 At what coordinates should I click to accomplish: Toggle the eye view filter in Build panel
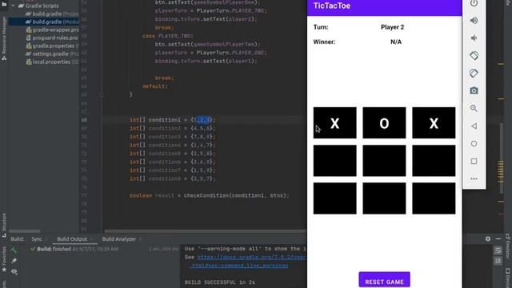[x=14, y=271]
